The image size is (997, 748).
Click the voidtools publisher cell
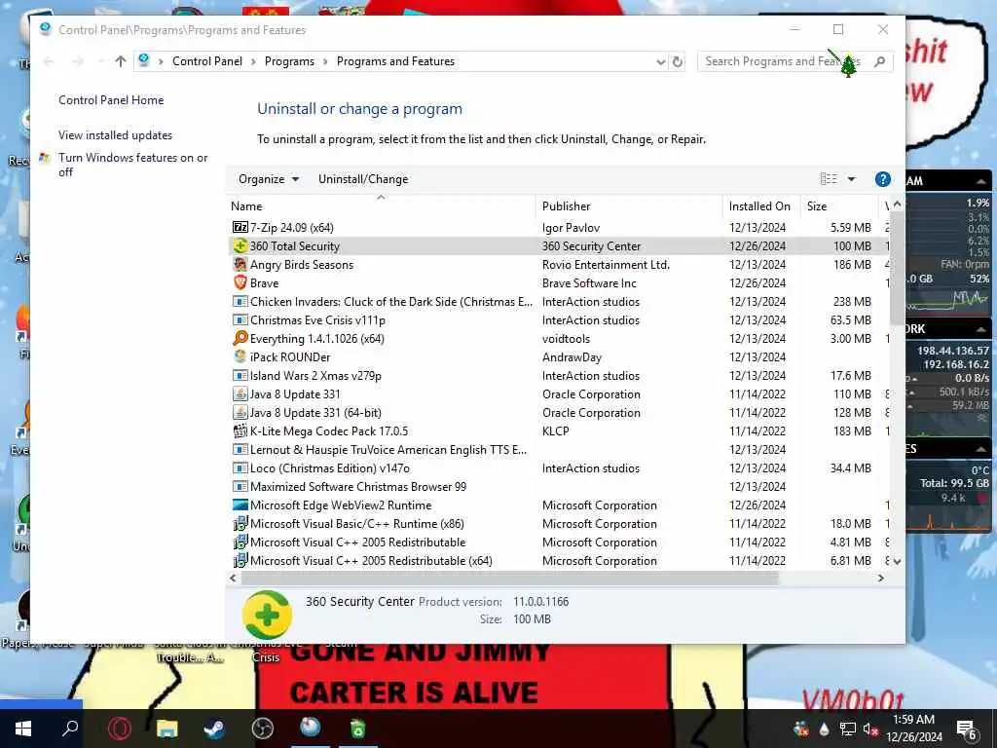coord(566,338)
